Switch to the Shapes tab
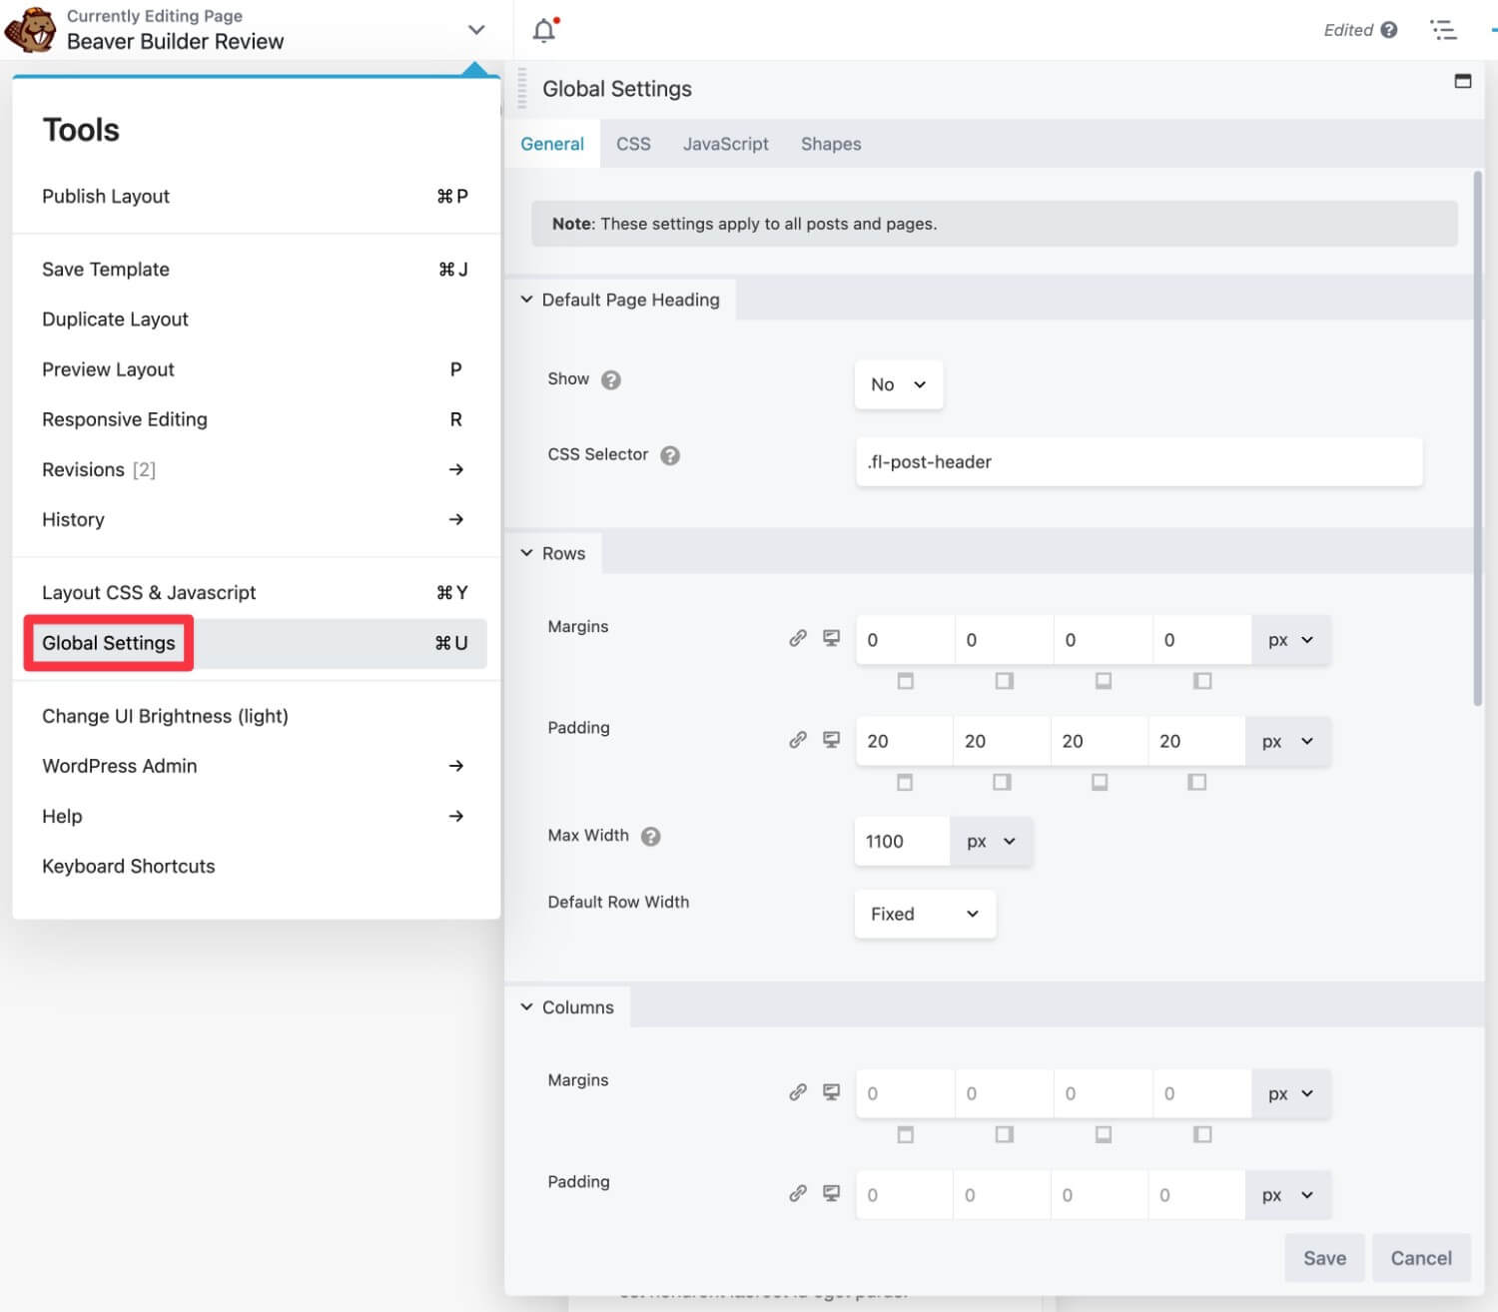Viewport: 1498px width, 1312px height. pos(831,144)
